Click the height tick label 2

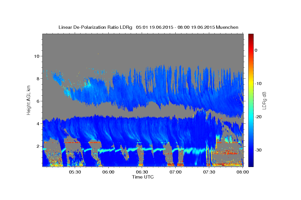(38, 146)
